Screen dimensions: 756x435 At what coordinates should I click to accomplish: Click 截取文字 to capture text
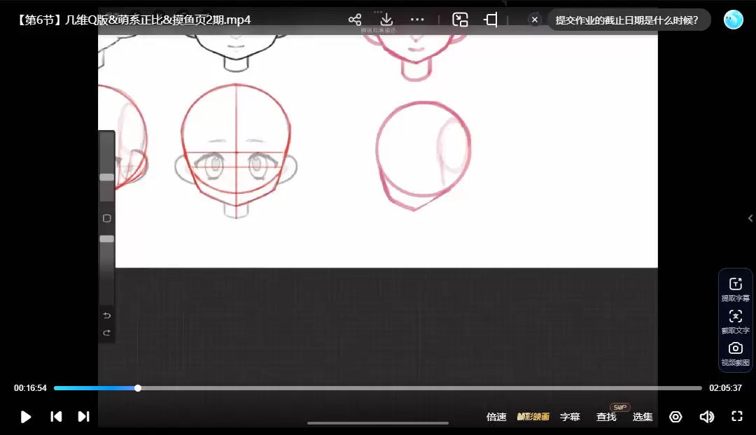click(735, 321)
